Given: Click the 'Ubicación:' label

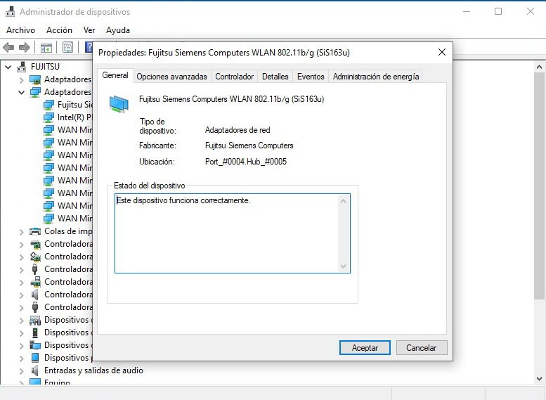Looking at the screenshot, I should coord(157,161).
